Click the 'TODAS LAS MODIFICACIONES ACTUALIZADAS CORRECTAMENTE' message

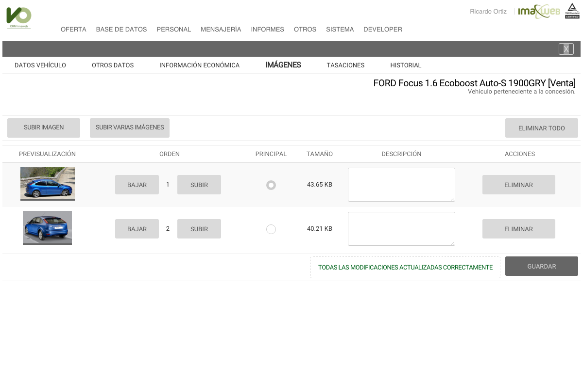405,268
